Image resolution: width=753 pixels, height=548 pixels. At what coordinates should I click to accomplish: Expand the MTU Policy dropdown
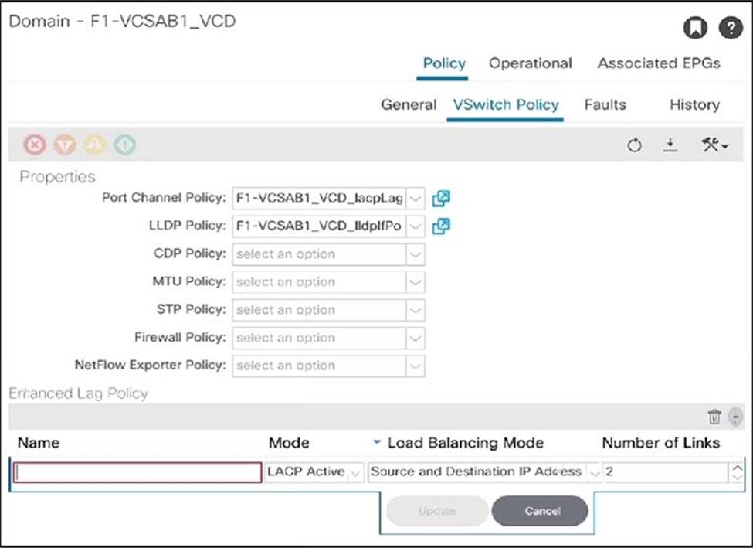coord(416,282)
